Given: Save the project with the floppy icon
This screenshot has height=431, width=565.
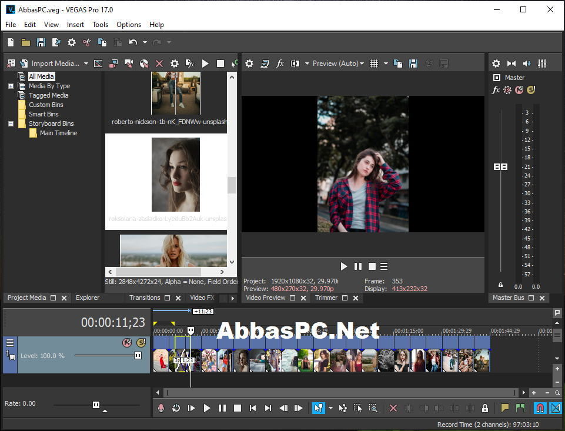Looking at the screenshot, I should click(x=41, y=42).
